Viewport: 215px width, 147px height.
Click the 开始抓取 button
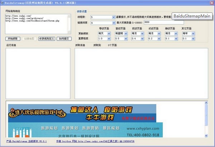[x=13, y=39]
